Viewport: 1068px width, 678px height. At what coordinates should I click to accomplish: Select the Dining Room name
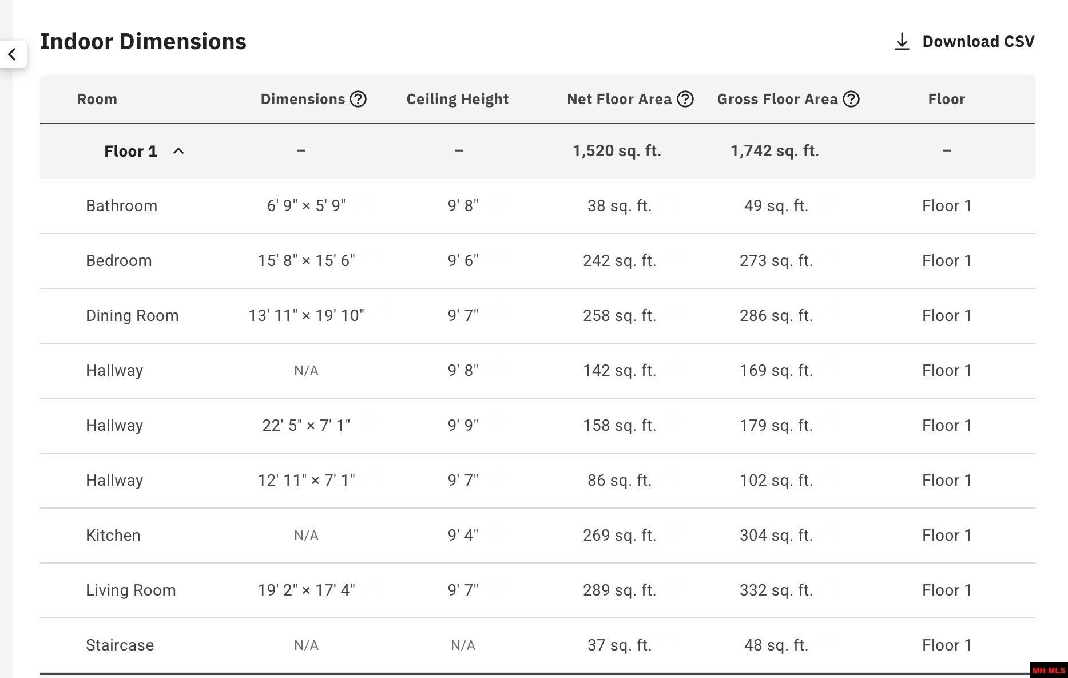pos(132,316)
